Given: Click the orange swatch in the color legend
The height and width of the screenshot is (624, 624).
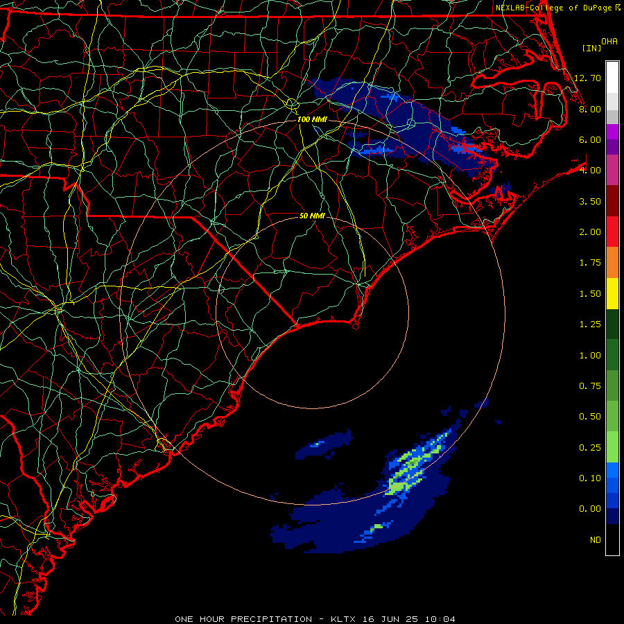Looking at the screenshot, I should (x=612, y=263).
